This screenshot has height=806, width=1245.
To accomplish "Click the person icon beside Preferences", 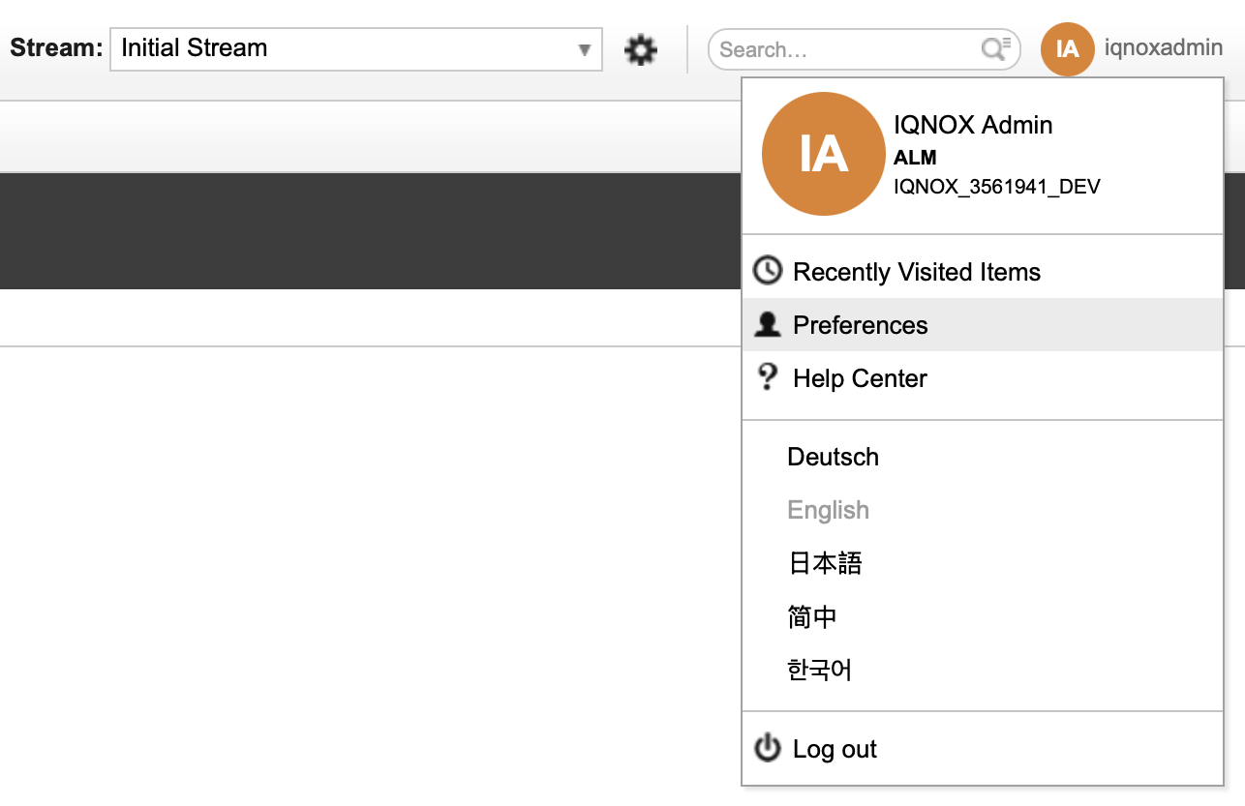I will pos(768,325).
